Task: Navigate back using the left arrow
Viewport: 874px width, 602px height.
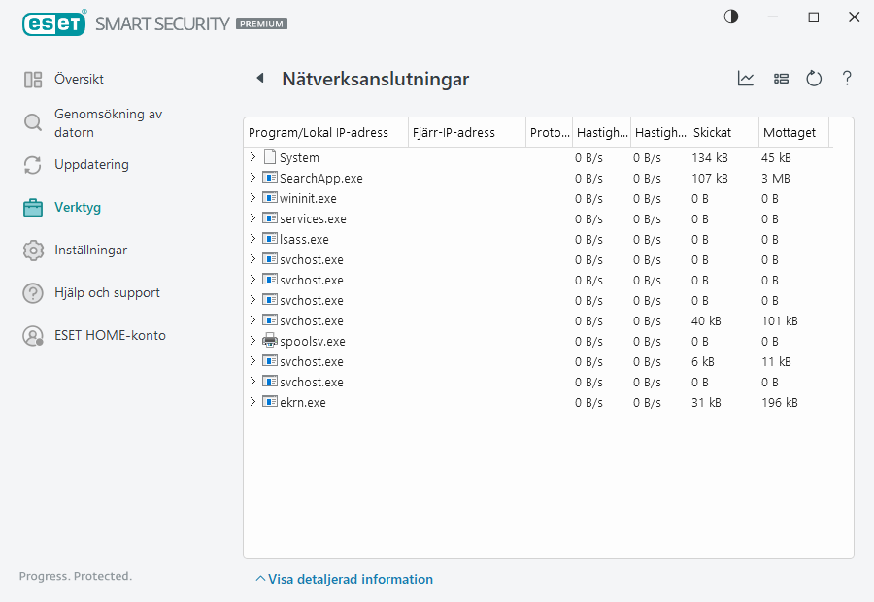Action: point(260,78)
